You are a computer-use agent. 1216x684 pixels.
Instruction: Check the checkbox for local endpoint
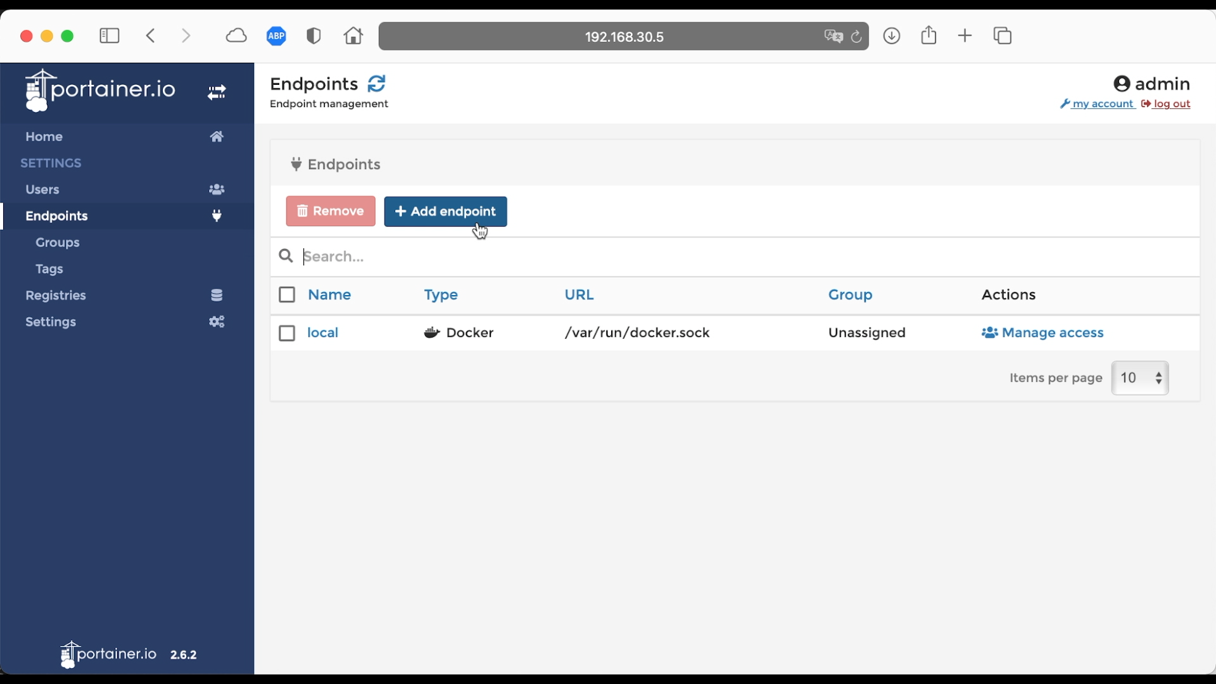(x=287, y=333)
